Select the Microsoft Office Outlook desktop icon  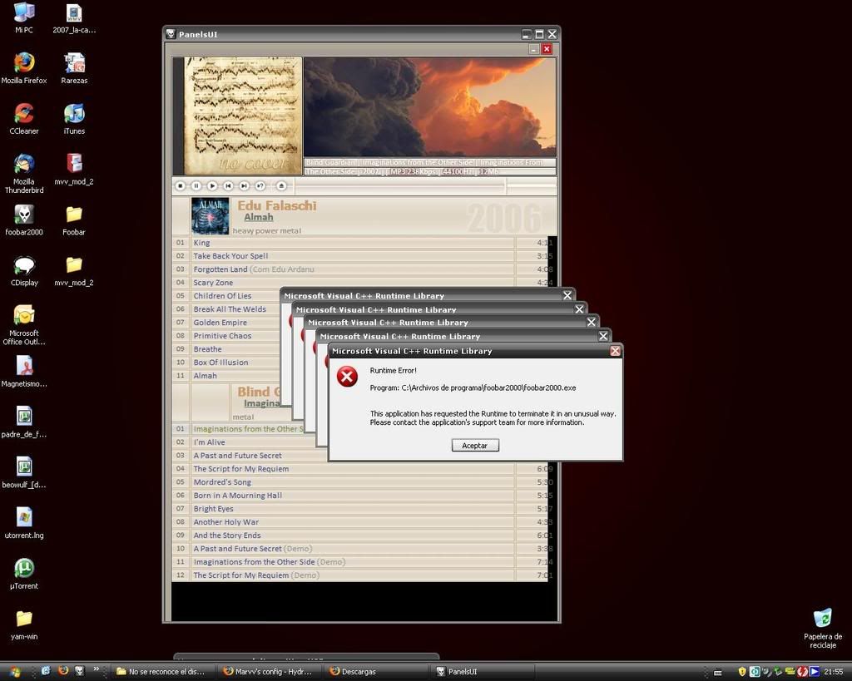pos(24,325)
